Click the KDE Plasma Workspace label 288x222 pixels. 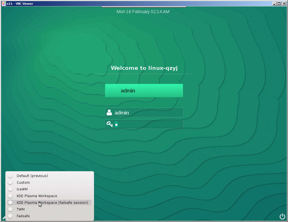pos(37,196)
